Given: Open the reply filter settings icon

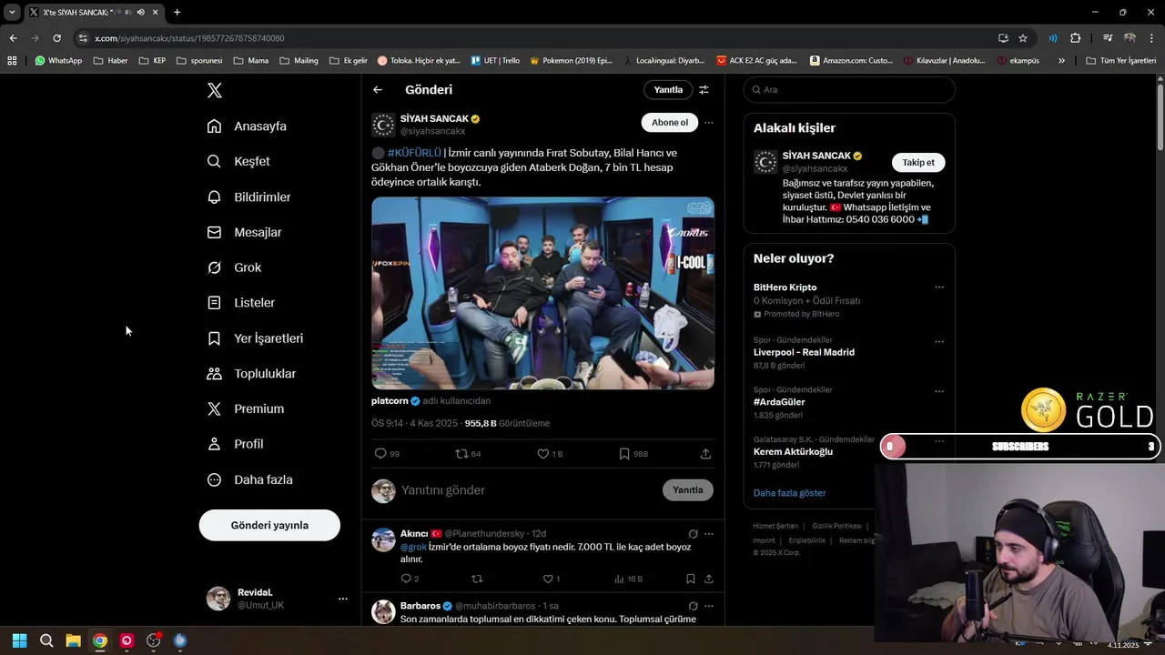Looking at the screenshot, I should tap(704, 90).
